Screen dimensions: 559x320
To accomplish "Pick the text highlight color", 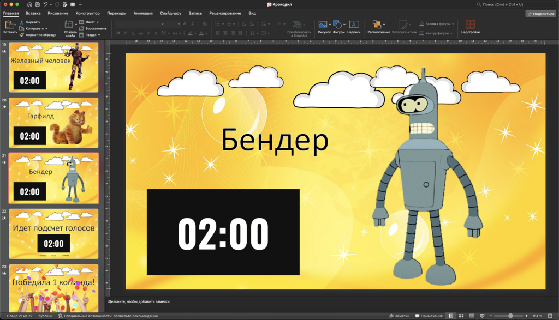I will (x=191, y=33).
